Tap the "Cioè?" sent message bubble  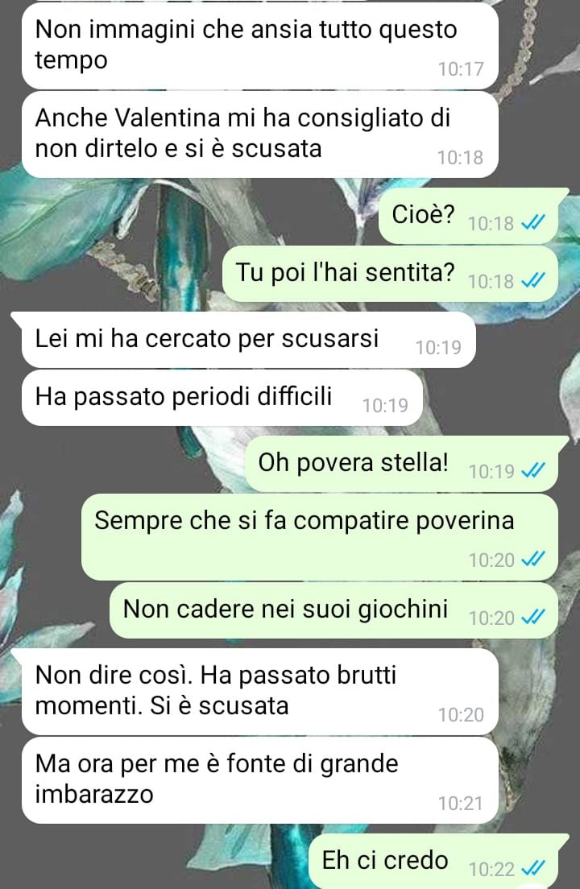(x=469, y=216)
